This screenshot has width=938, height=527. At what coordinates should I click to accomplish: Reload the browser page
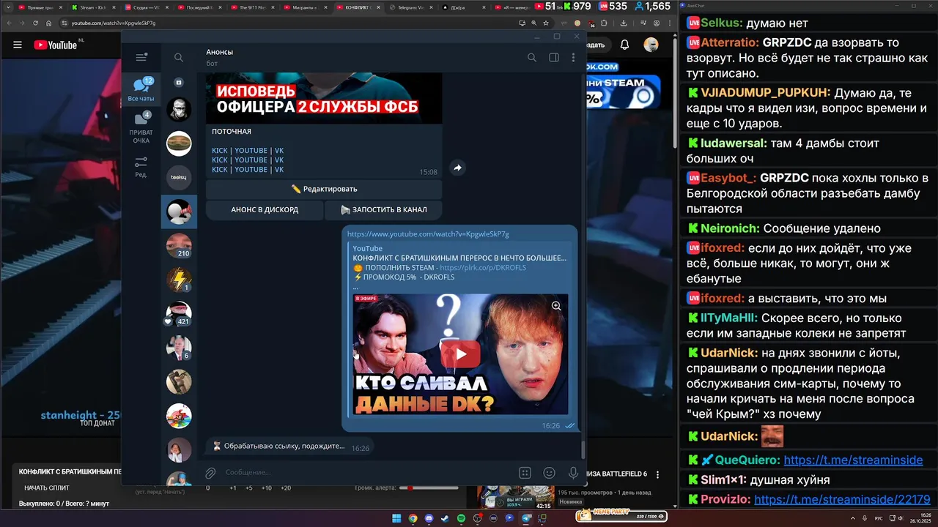pyautogui.click(x=37, y=23)
